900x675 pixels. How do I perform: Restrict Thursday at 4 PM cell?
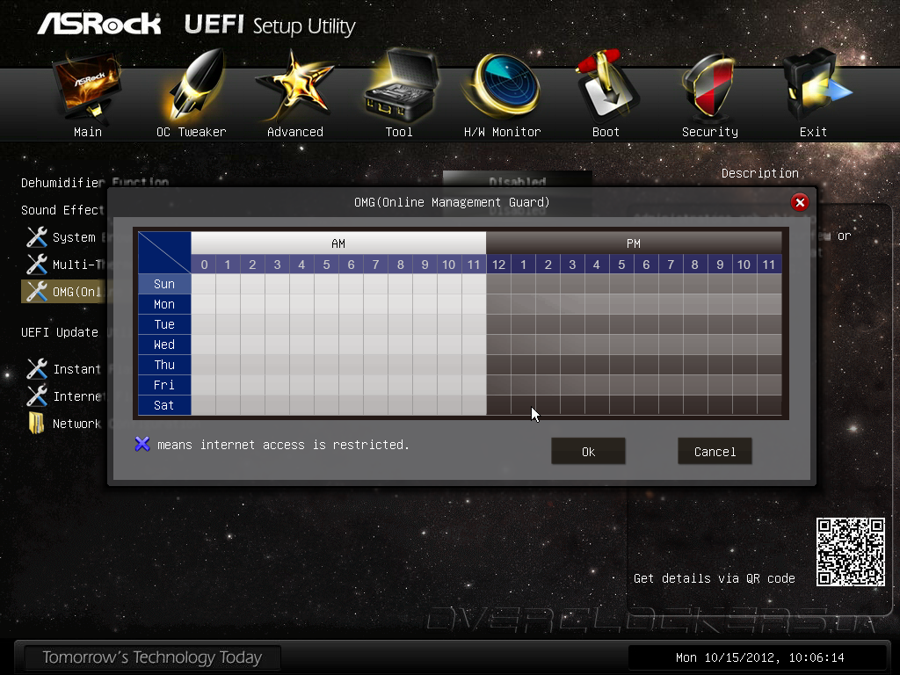[597, 365]
